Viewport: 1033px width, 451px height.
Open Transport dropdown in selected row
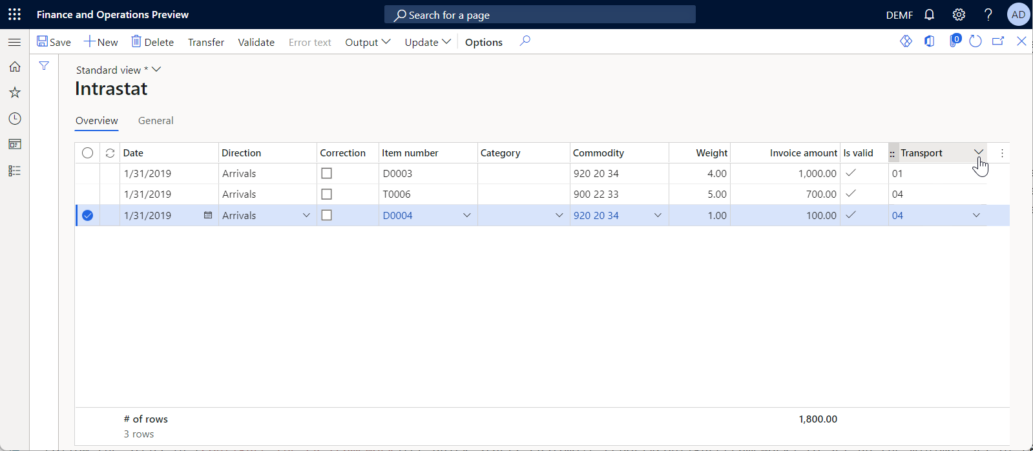(x=976, y=215)
